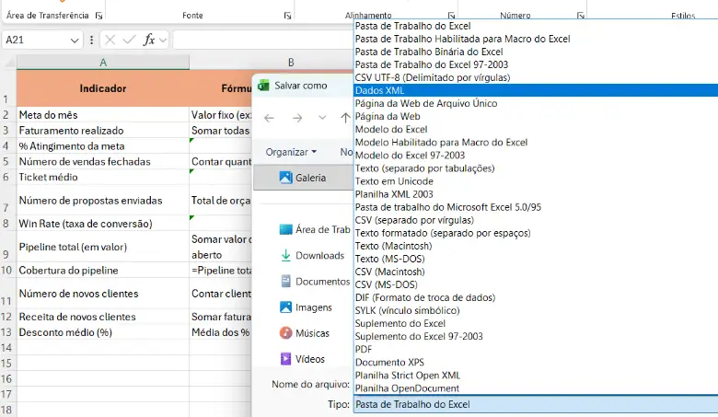Select cell Faturamento realizado
718x417 pixels.
tap(103, 131)
